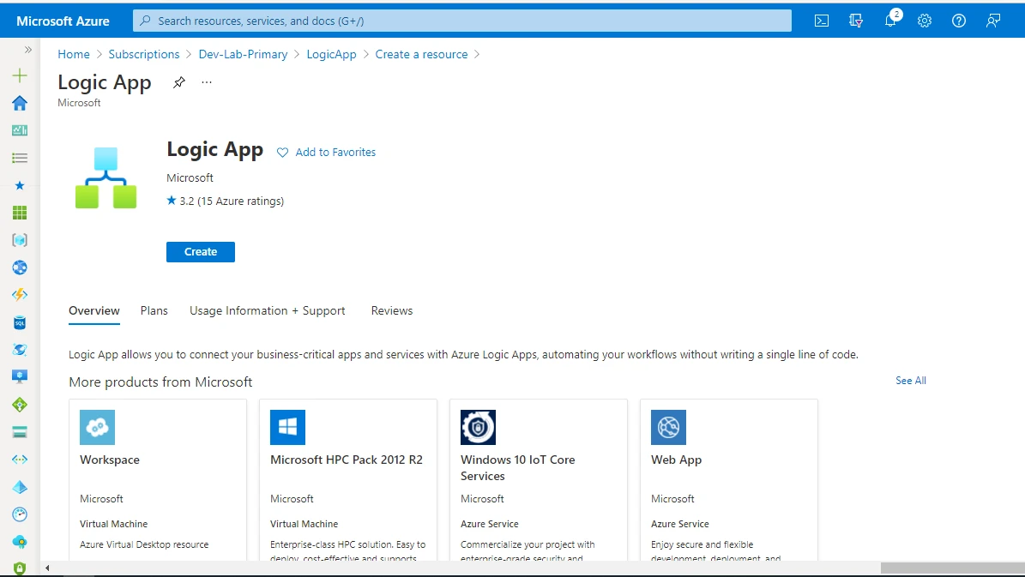Image resolution: width=1025 pixels, height=577 pixels.
Task: Open Cloud Shell from the top bar
Action: (821, 21)
